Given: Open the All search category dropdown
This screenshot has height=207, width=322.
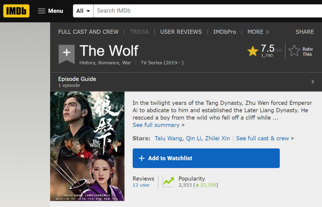Looking at the screenshot, I should (x=83, y=11).
